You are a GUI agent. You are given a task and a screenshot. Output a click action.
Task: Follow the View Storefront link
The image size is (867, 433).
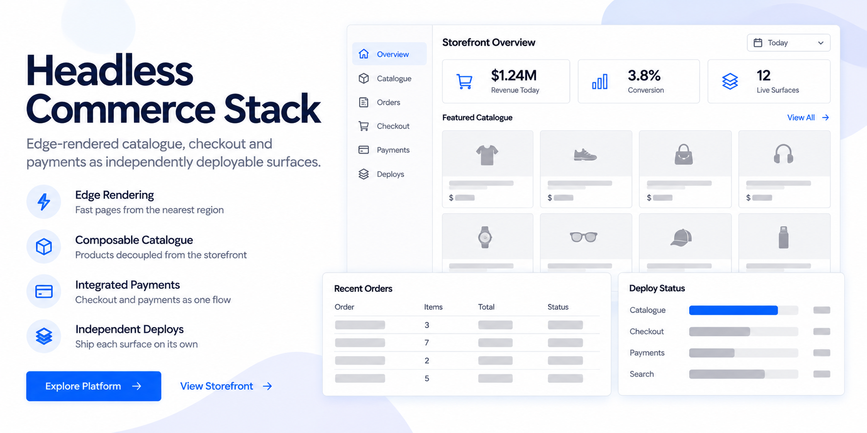[226, 386]
